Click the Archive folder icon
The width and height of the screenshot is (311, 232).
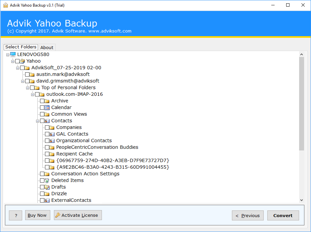pos(47,101)
